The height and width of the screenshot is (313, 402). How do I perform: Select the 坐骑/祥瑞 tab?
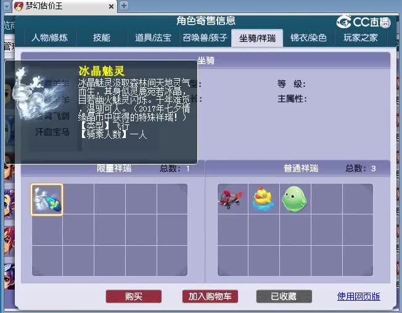click(x=257, y=38)
